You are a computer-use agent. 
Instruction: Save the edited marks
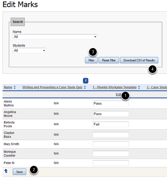coord(19,172)
